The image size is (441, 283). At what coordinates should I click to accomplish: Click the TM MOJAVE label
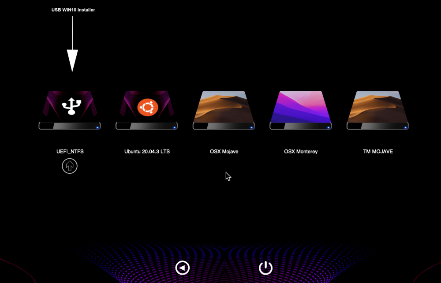point(378,152)
